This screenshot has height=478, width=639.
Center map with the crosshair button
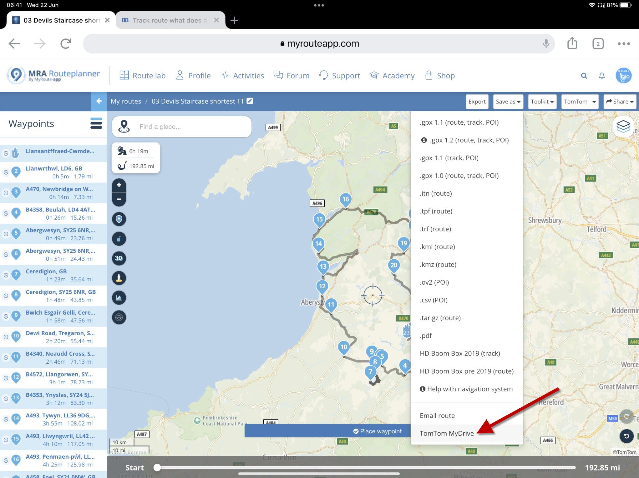[119, 317]
